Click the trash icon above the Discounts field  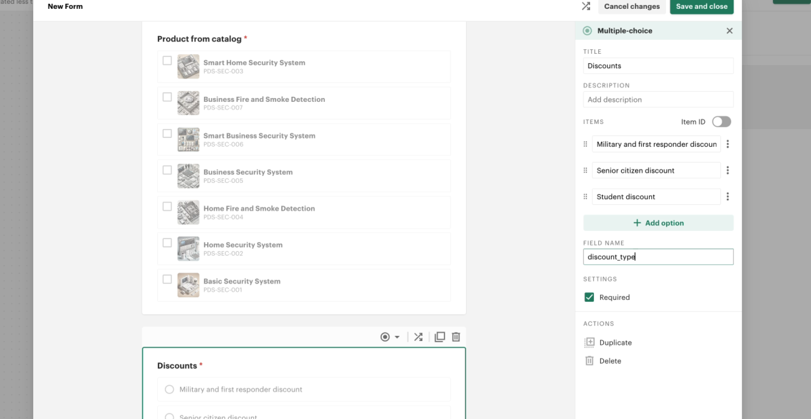(x=456, y=337)
